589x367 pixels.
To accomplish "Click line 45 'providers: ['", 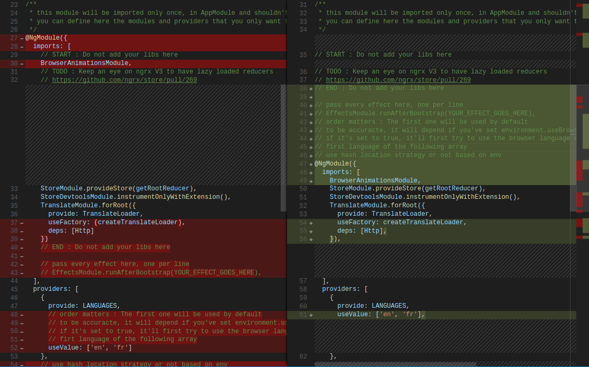I will coord(56,289).
